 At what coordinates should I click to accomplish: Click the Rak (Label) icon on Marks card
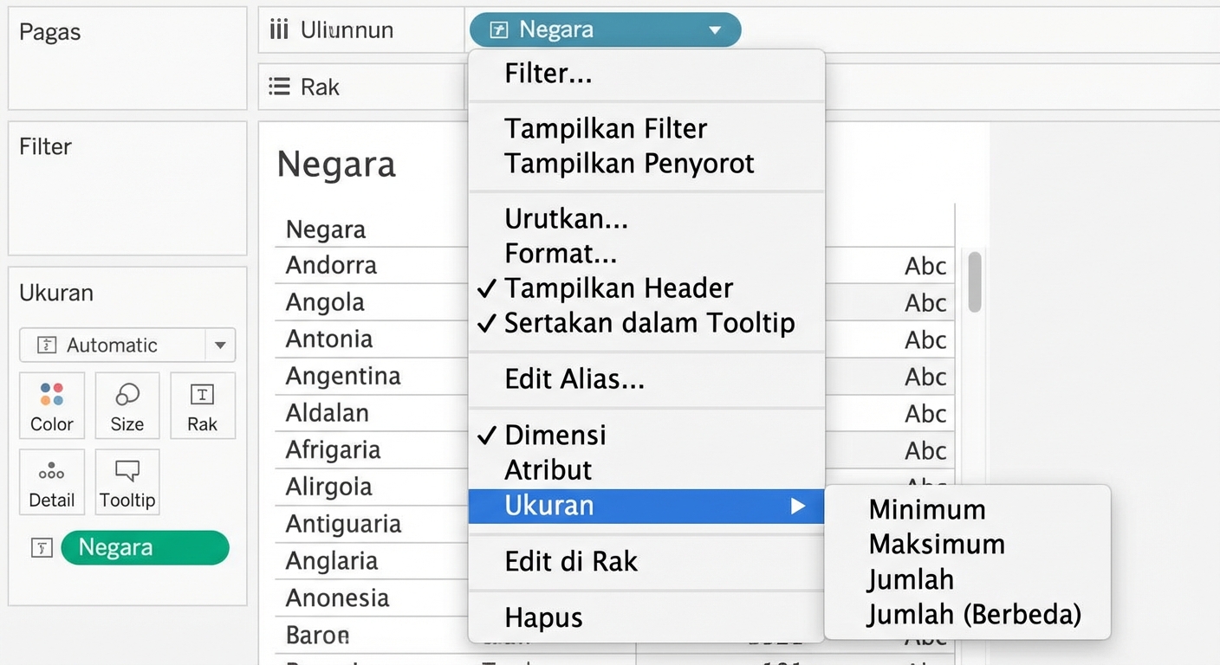202,405
